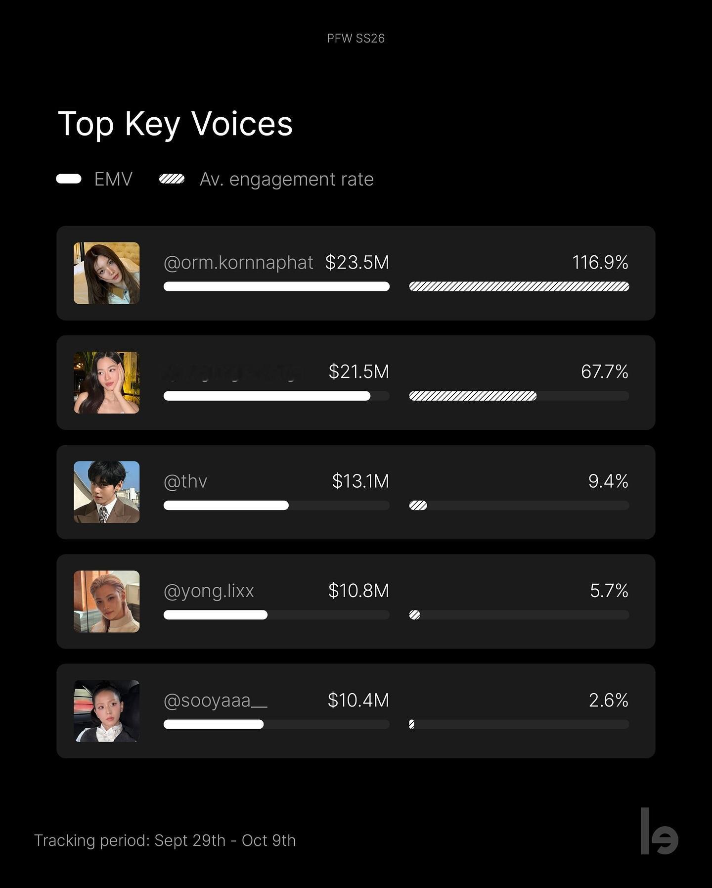Viewport: 712px width, 888px height.
Task: Click the 9.4% striped engagement bar
Action: pyautogui.click(x=519, y=505)
